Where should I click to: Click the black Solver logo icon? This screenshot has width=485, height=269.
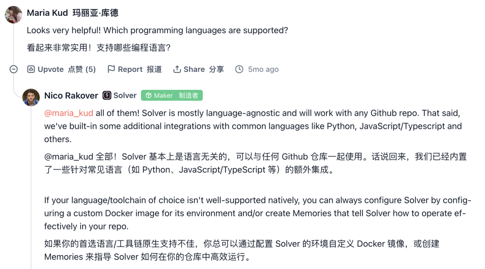point(107,95)
